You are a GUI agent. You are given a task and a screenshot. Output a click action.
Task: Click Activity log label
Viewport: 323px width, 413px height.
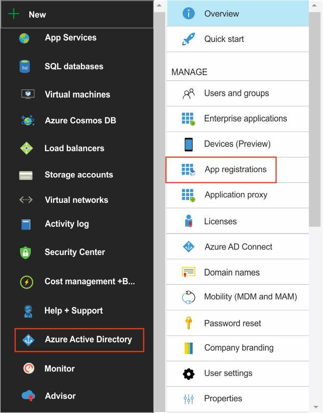tap(67, 224)
